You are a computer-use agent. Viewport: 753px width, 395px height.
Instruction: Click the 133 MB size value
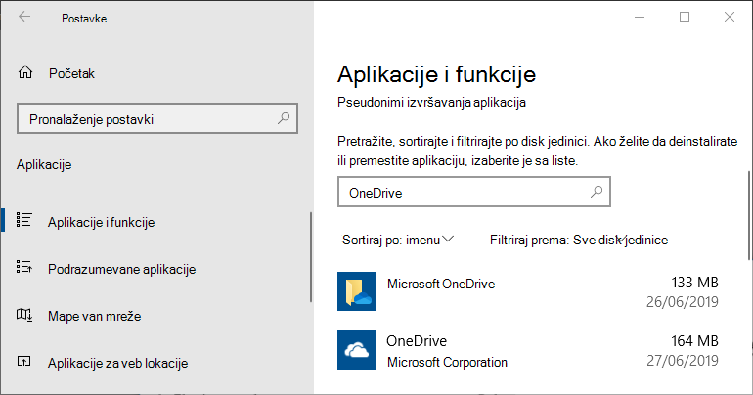[694, 283]
